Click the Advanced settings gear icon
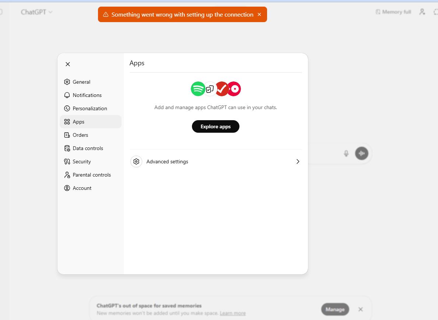This screenshot has width=438, height=320. 136,161
